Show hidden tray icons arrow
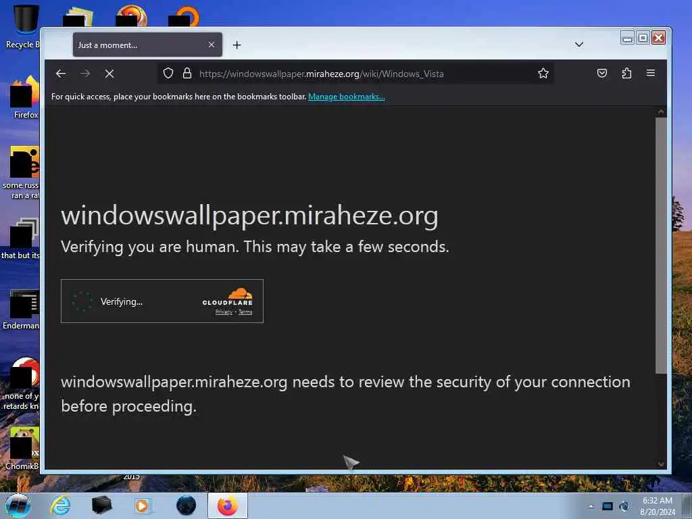Image resolution: width=692 pixels, height=519 pixels. 591,507
